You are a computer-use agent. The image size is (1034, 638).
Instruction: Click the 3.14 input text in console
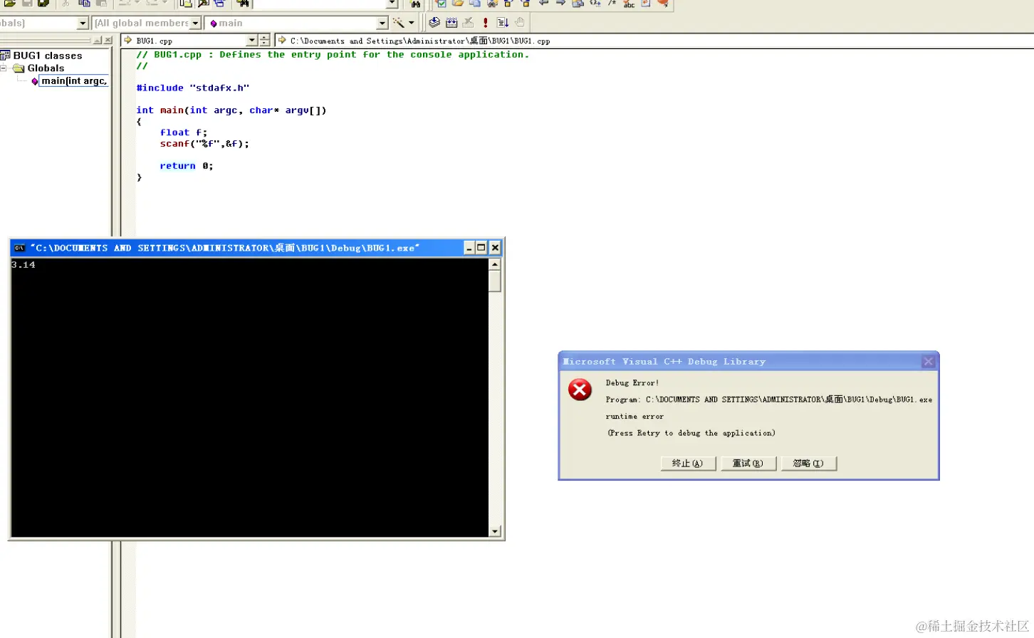pos(23,265)
